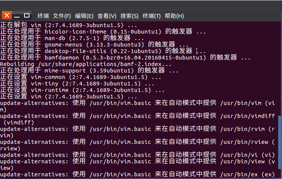Click the update-alternatives /usr/bin/vi (vi) line
282x179 pixels.
click(138, 155)
